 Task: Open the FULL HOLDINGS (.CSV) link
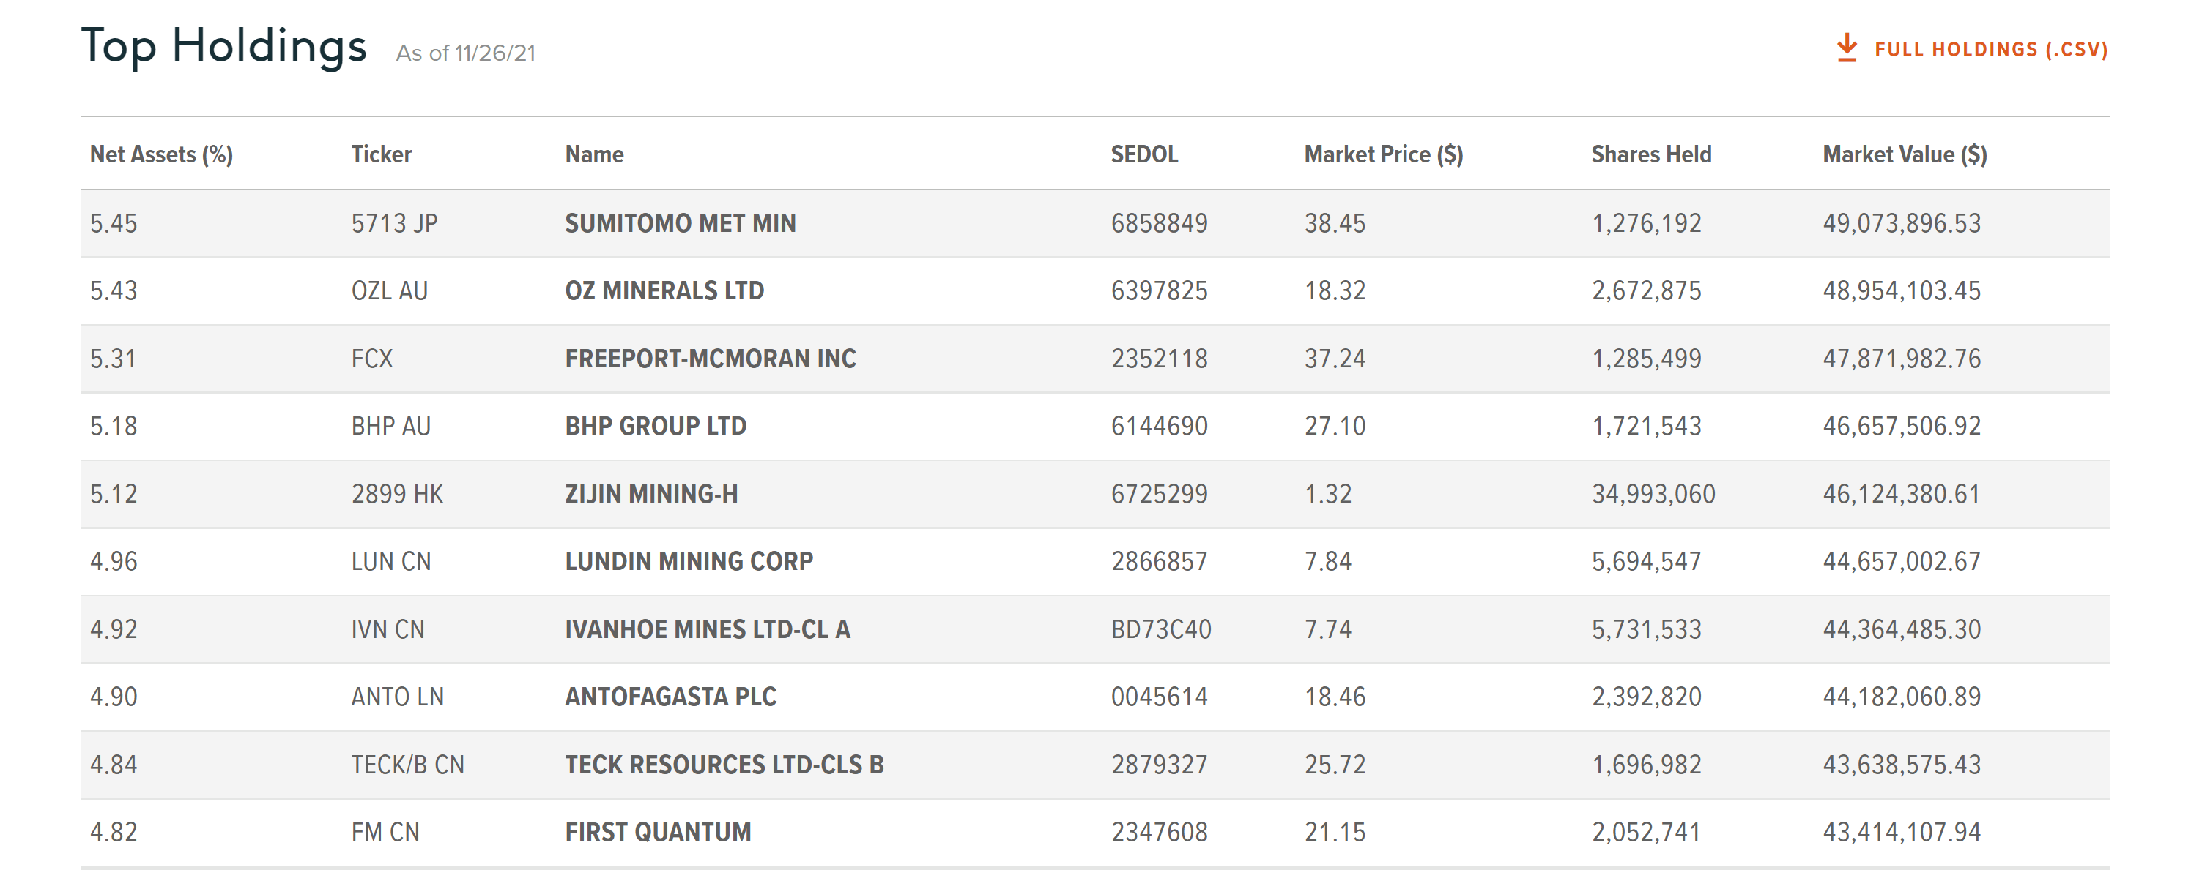pos(1990,49)
